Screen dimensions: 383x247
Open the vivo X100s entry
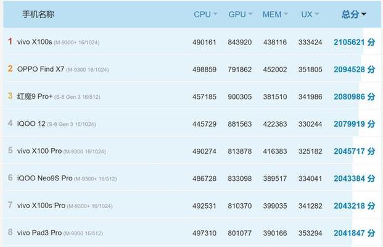tap(58, 42)
